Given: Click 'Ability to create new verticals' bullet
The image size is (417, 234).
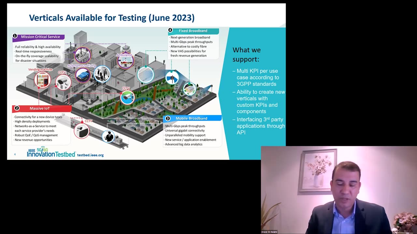Looking at the screenshot, I should pyautogui.click(x=259, y=101).
